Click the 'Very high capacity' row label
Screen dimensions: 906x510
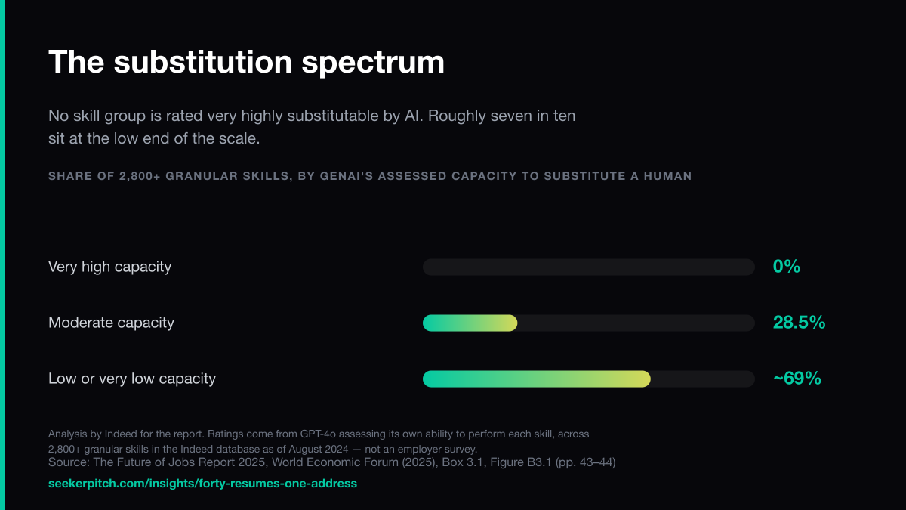click(x=109, y=267)
